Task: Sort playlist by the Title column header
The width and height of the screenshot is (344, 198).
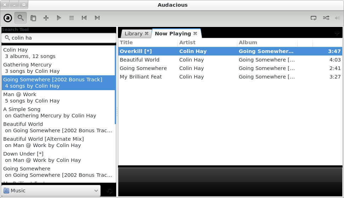Action: 148,42
